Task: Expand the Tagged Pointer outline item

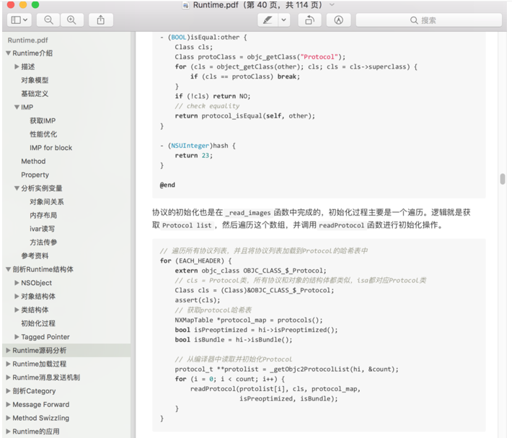Action: click(x=17, y=337)
